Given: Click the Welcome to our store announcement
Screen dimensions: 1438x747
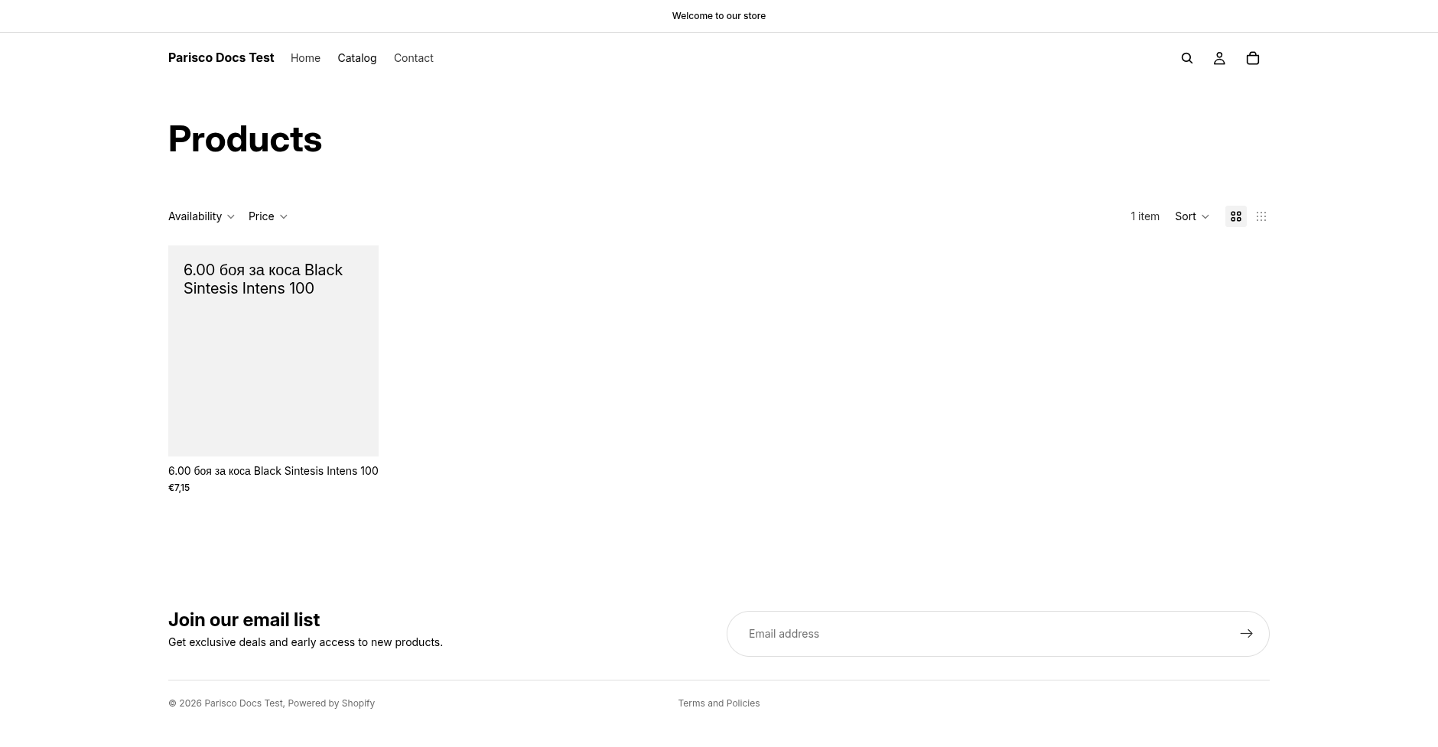Looking at the screenshot, I should pos(718,16).
